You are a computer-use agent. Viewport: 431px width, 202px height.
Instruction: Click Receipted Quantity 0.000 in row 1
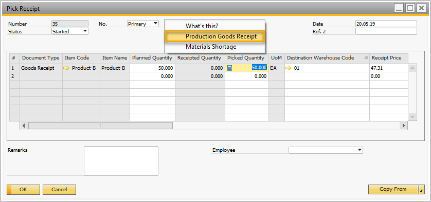[x=200, y=68]
